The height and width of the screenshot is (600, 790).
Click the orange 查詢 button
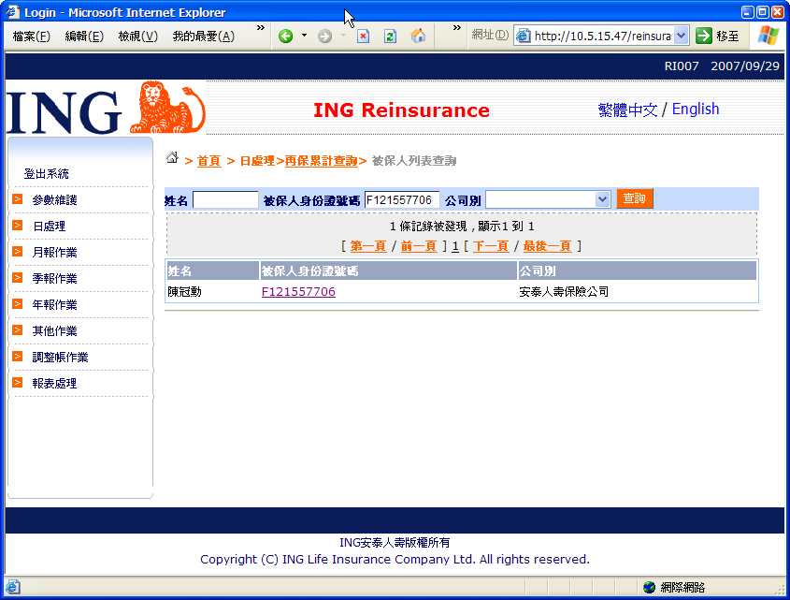click(x=634, y=198)
